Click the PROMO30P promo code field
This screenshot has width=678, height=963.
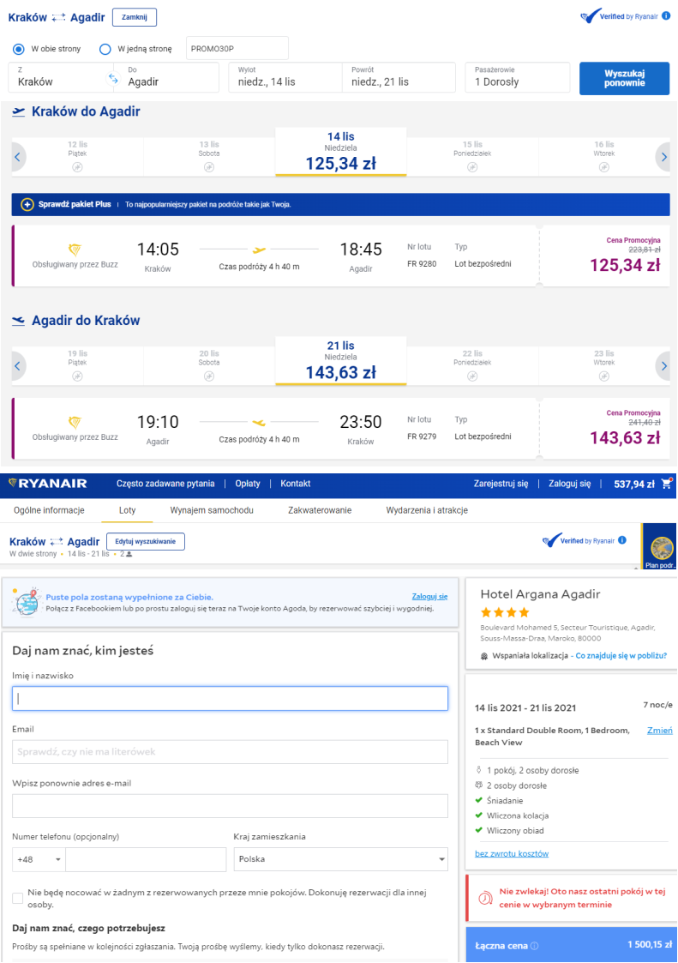point(237,49)
